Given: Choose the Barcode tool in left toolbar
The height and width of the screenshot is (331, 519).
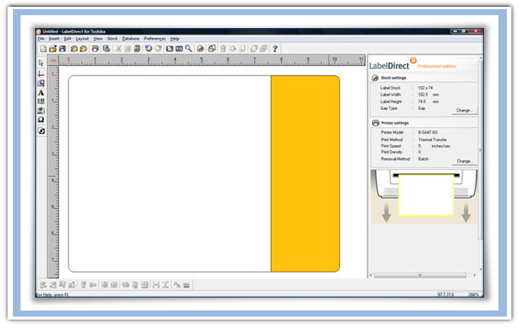Looking at the screenshot, I should point(41,102).
